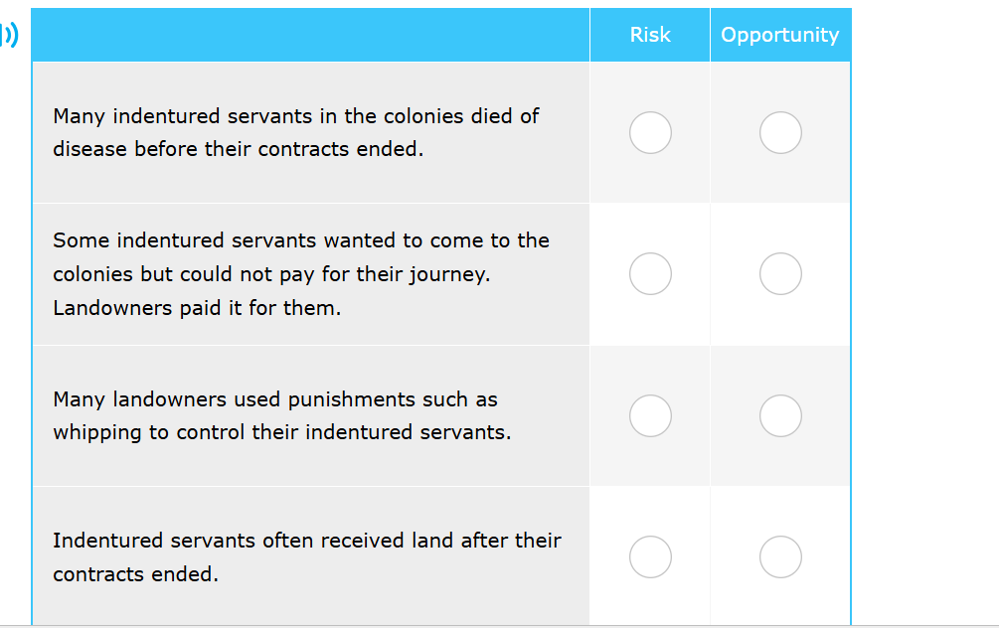Select Opportunity for the whipping punishments statement
Viewport: 999px width, 628px height.
780,415
